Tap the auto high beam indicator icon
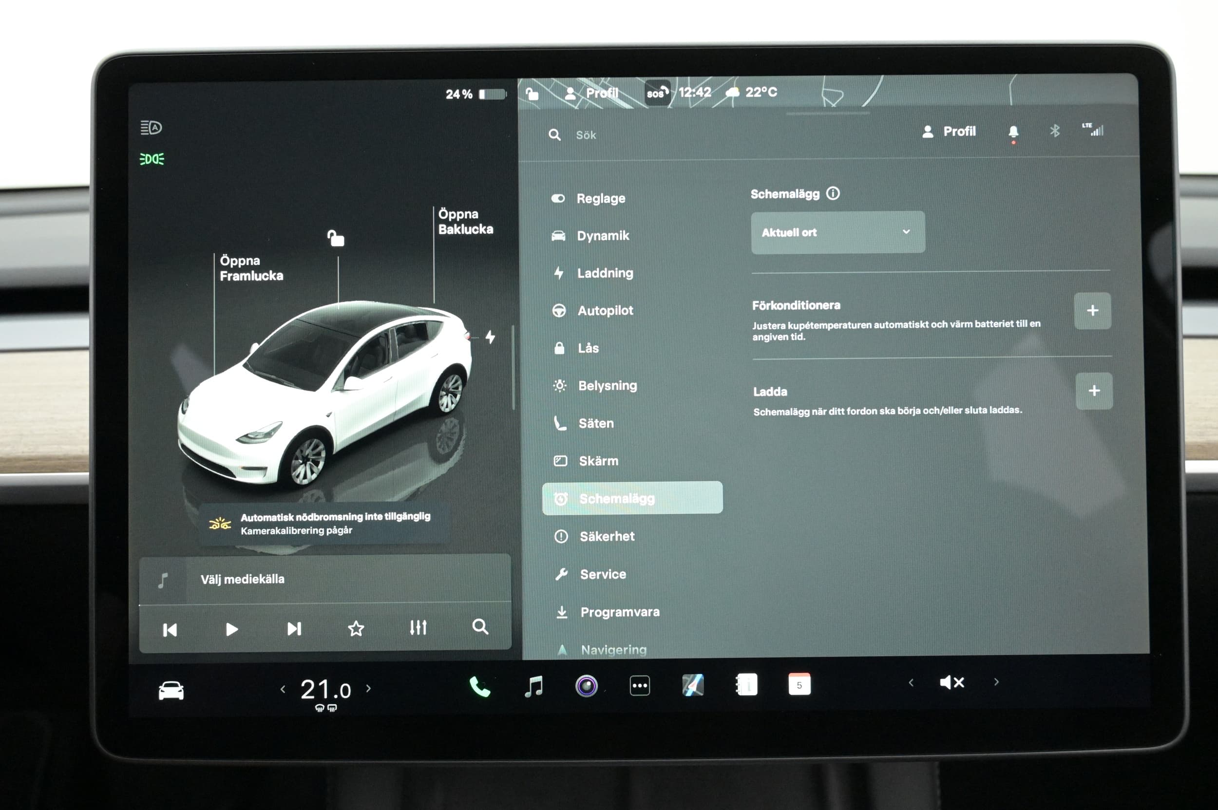Screen dimensions: 1218x810 click(151, 128)
